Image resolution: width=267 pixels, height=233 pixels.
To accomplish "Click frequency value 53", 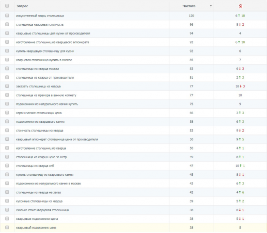I will click(x=191, y=131).
